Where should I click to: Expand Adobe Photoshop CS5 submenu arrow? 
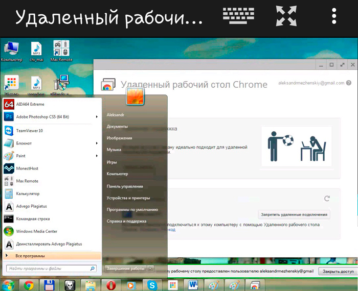click(x=97, y=117)
